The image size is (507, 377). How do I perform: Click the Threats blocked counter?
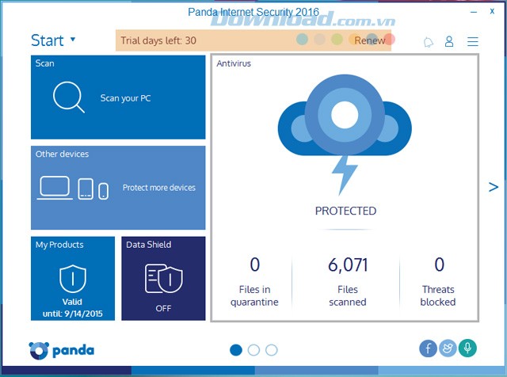439,265
